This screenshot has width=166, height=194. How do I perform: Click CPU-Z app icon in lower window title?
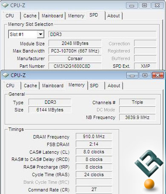[x=6, y=75]
